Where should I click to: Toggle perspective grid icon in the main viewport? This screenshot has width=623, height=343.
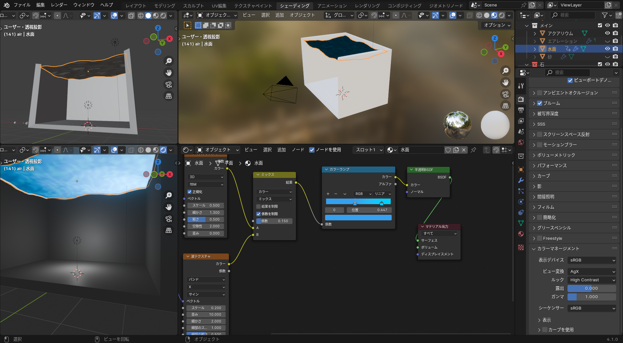pyautogui.click(x=506, y=106)
